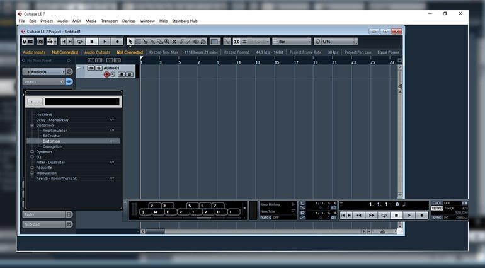Expand the EQ plugin folder

point(32,157)
